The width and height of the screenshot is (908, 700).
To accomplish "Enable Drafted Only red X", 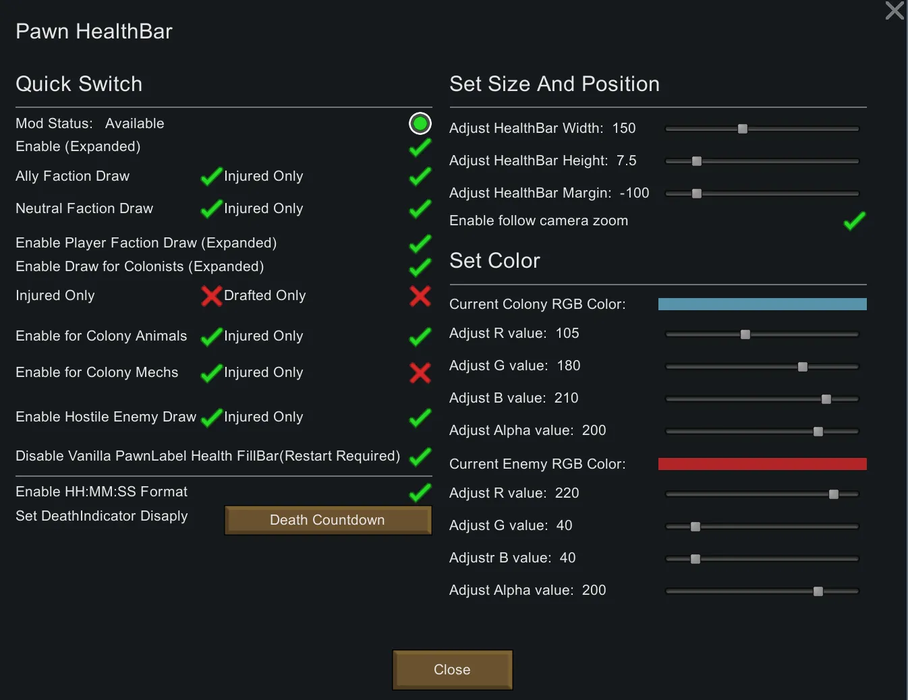I will pos(420,295).
